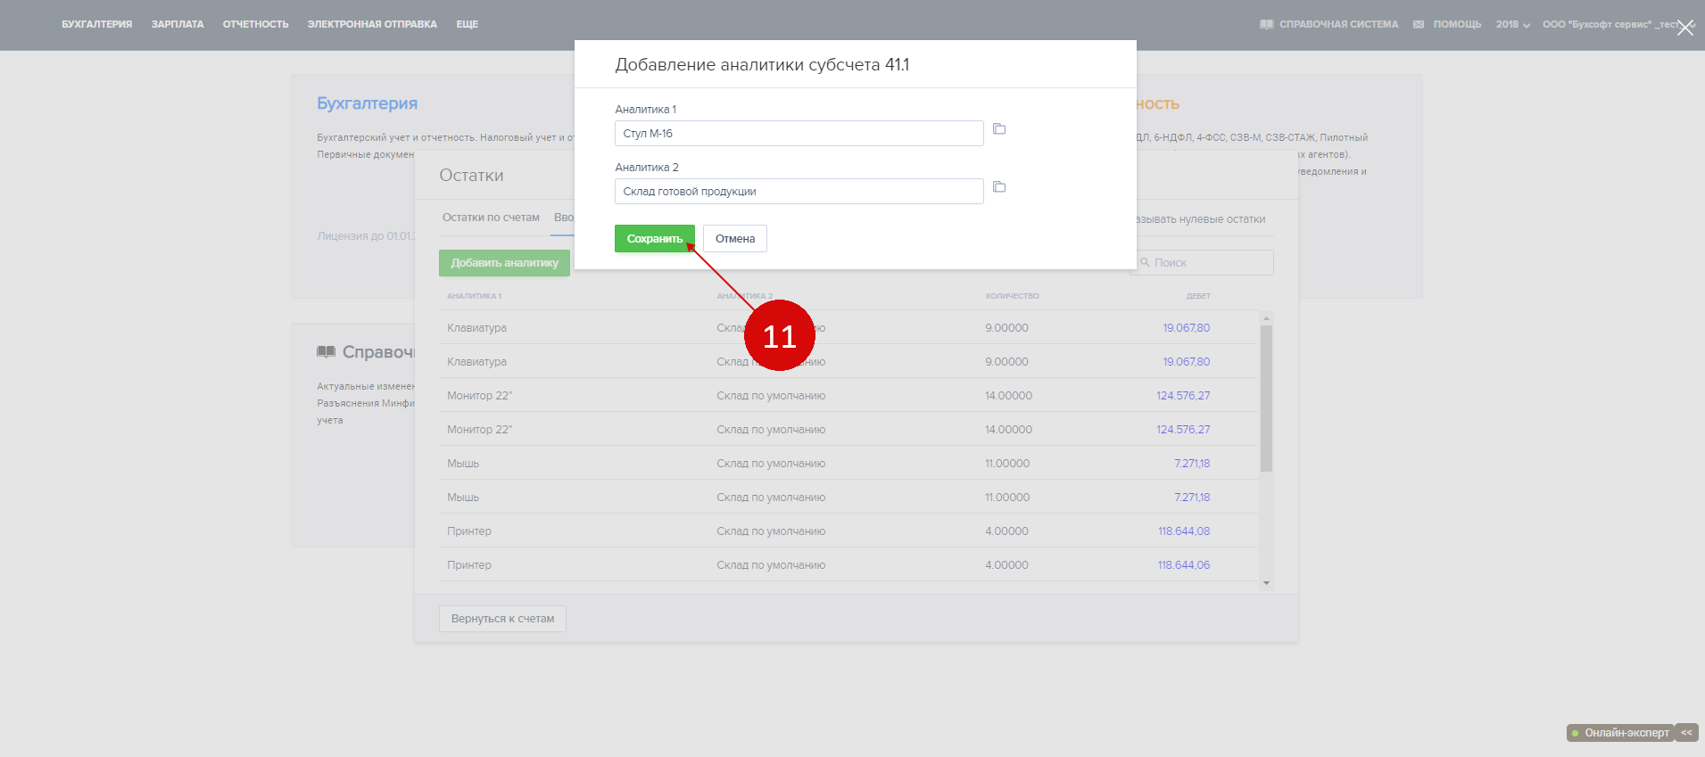The width and height of the screenshot is (1705, 757).
Task: Select the first Мышь row
Action: click(848, 463)
